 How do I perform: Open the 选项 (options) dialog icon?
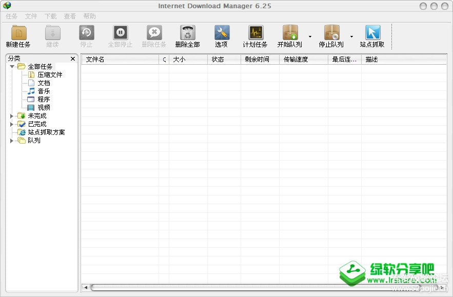tap(221, 35)
